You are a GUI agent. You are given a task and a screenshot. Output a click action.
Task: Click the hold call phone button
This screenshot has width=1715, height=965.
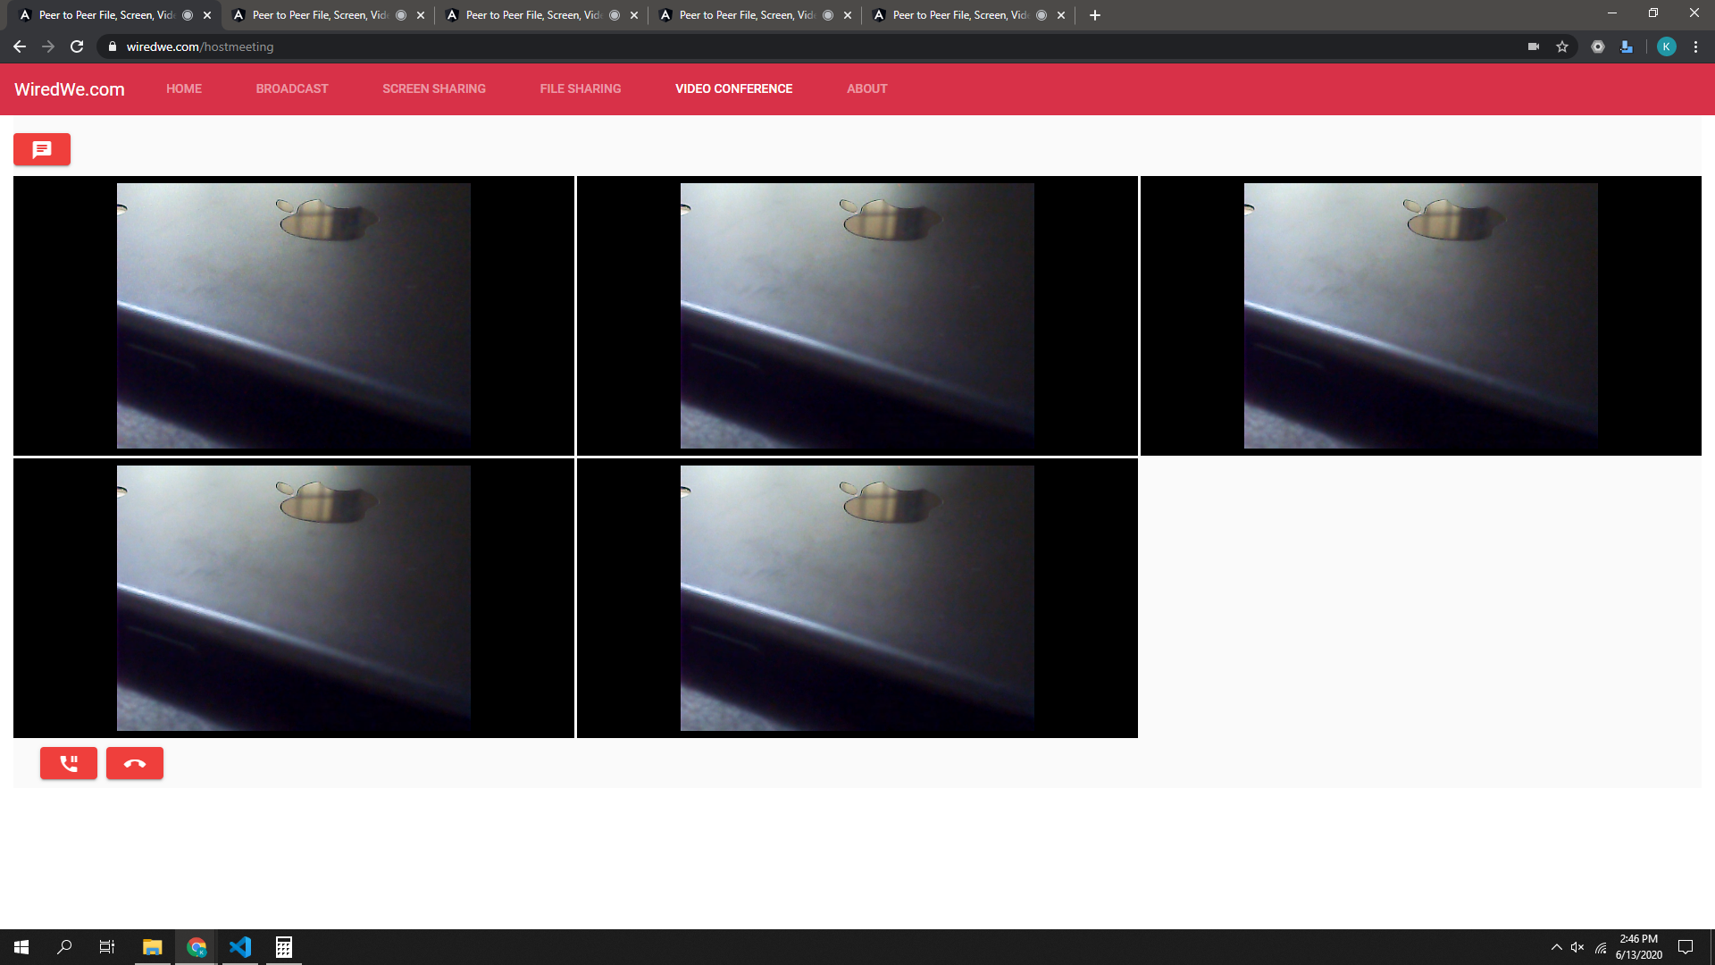pyautogui.click(x=69, y=763)
